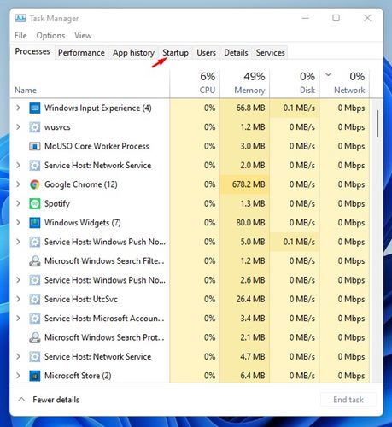Click the MoUSO Core Worker Process icon
Screen dimensions: 392x427
click(x=35, y=146)
